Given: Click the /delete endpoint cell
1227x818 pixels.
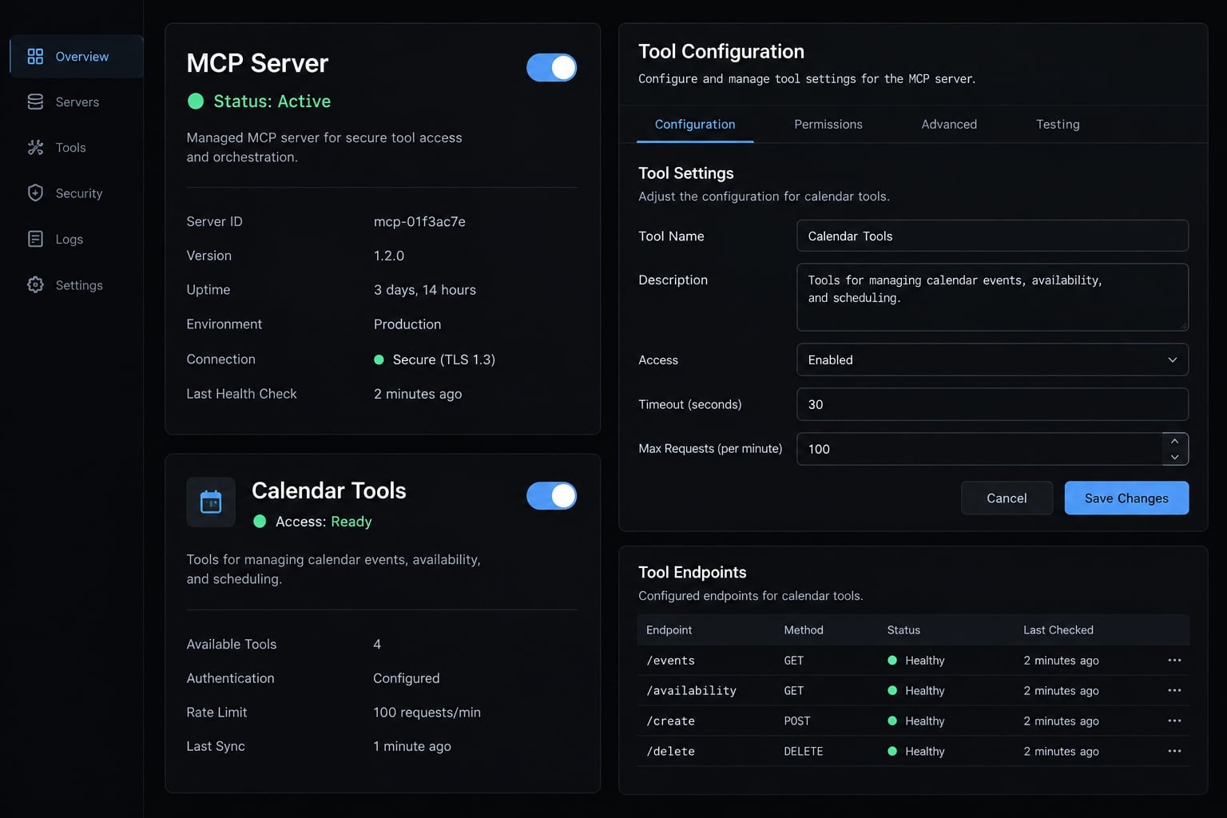Looking at the screenshot, I should [x=670, y=752].
